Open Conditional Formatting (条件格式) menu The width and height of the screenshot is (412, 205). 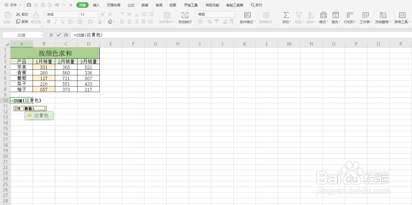[248, 18]
